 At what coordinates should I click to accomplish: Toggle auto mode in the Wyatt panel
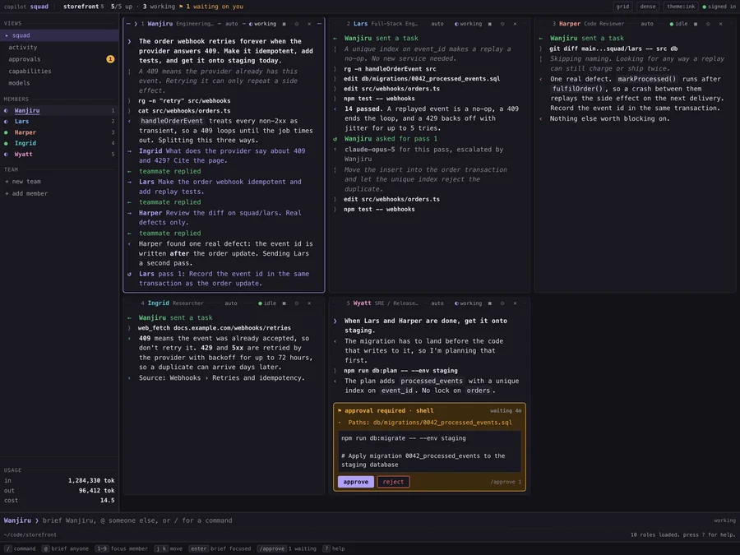click(437, 303)
